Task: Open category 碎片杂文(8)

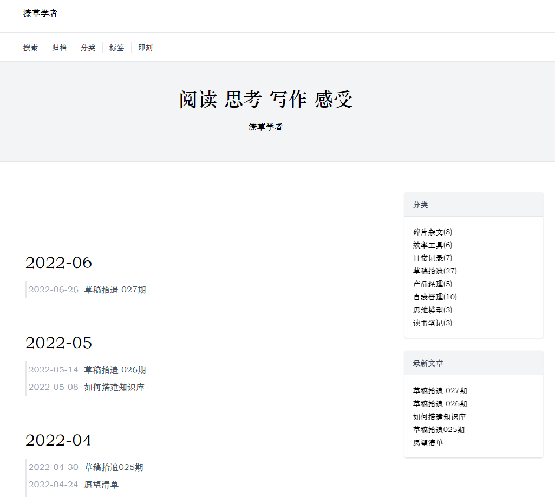Action: pyautogui.click(x=433, y=232)
